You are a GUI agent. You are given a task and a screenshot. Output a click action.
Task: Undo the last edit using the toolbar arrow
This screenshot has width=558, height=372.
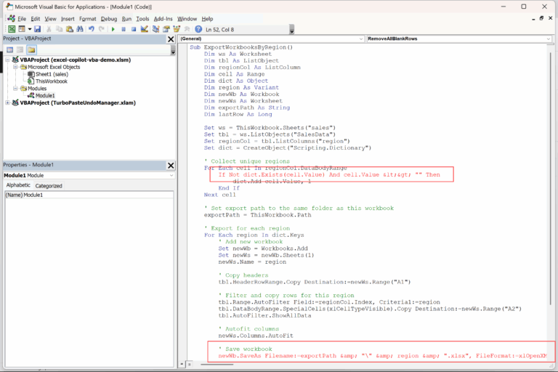(92, 29)
